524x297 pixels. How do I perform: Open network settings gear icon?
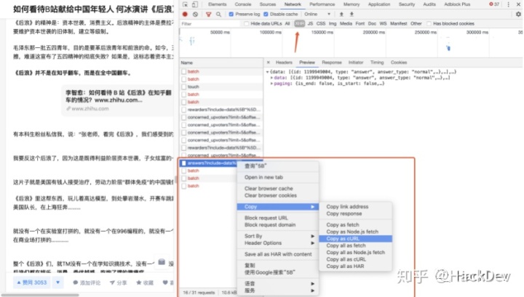pos(518,15)
